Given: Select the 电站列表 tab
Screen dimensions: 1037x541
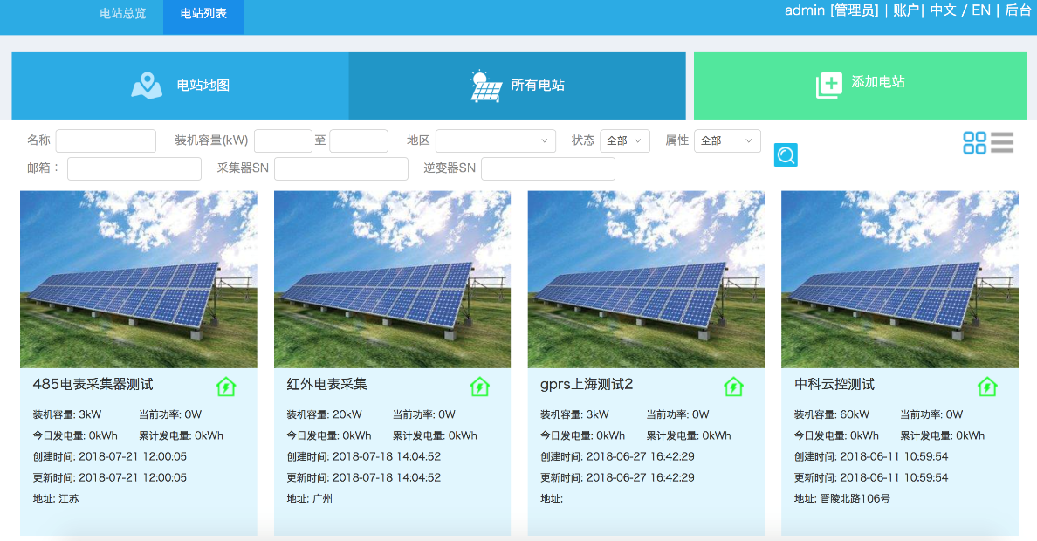Looking at the screenshot, I should pos(203,14).
